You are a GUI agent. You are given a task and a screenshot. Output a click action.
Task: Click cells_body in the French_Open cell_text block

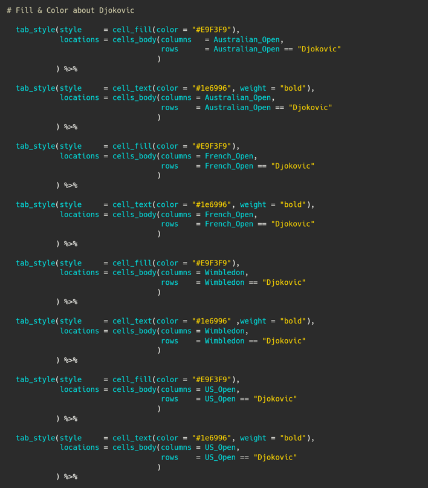[x=134, y=215]
